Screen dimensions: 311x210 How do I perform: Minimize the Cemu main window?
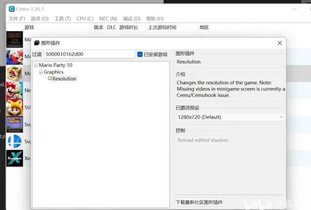tap(295, 9)
